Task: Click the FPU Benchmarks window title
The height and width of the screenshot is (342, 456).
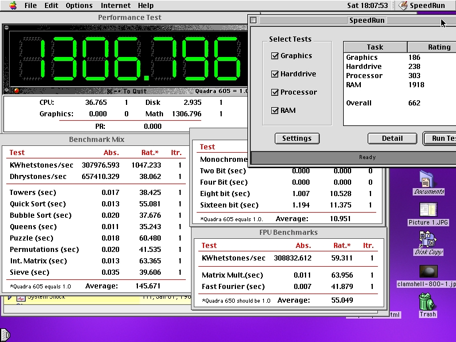Action: [288, 233]
